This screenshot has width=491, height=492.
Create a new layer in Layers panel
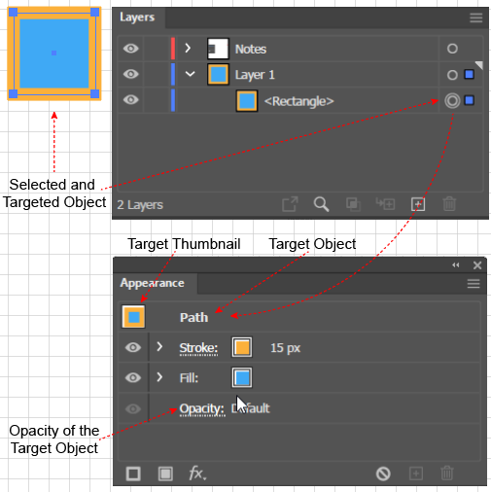(x=418, y=204)
